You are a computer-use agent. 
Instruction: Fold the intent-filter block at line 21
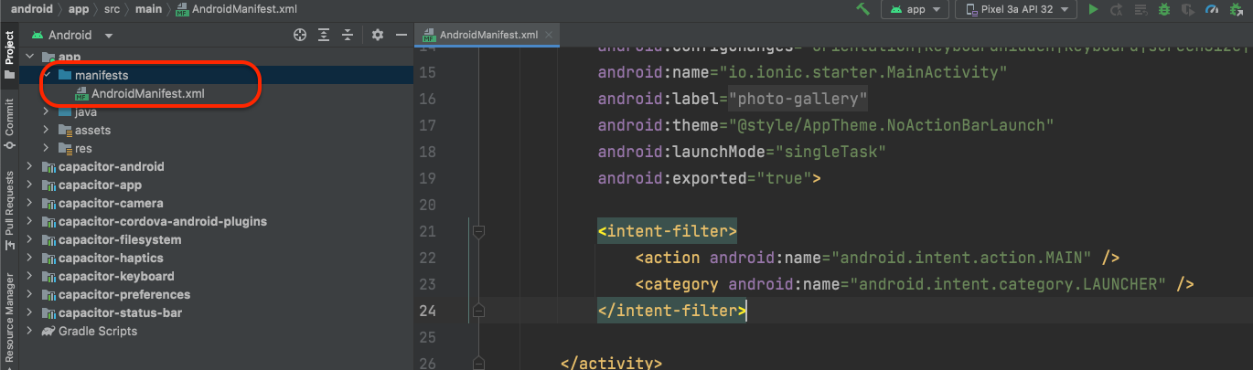click(x=477, y=232)
